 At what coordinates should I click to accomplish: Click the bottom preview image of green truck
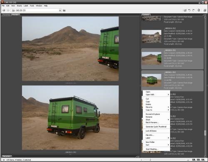(70, 117)
